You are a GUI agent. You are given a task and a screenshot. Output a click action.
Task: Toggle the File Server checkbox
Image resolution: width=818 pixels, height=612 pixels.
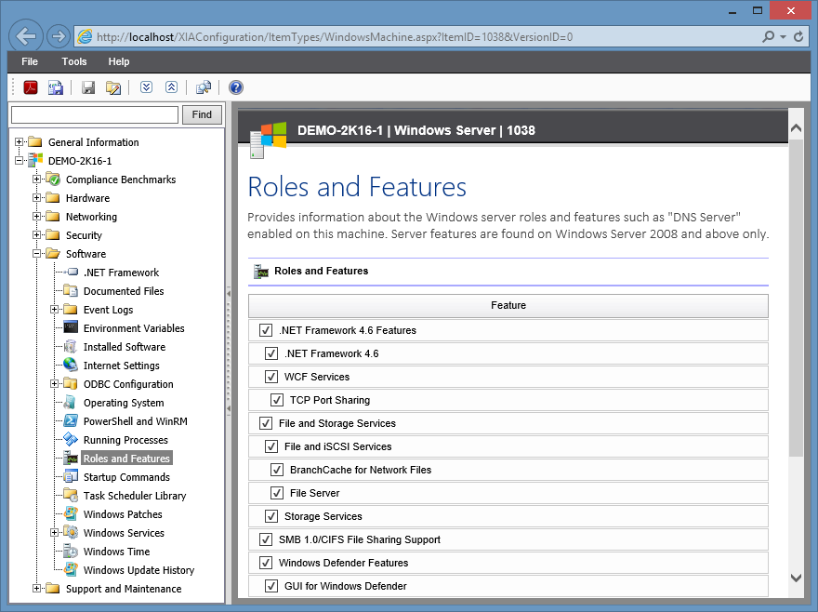tap(277, 493)
